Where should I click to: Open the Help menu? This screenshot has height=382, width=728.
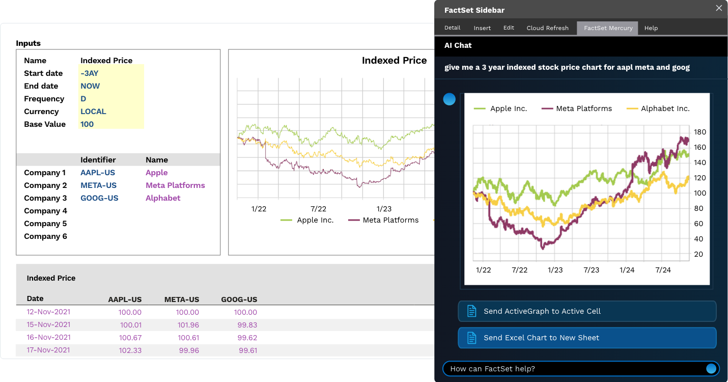point(651,28)
